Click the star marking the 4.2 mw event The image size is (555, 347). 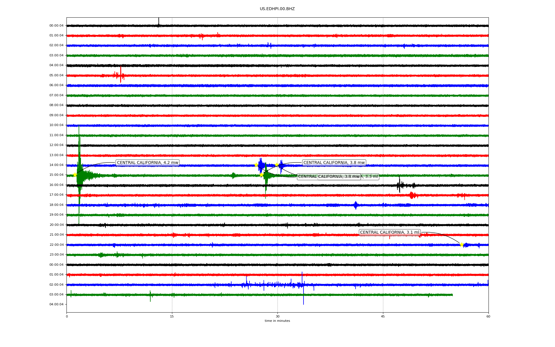75,175
